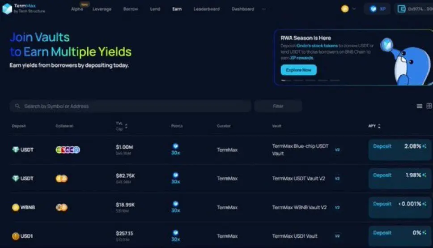
Task: Select the second banner slide indicator
Action: 298,80
